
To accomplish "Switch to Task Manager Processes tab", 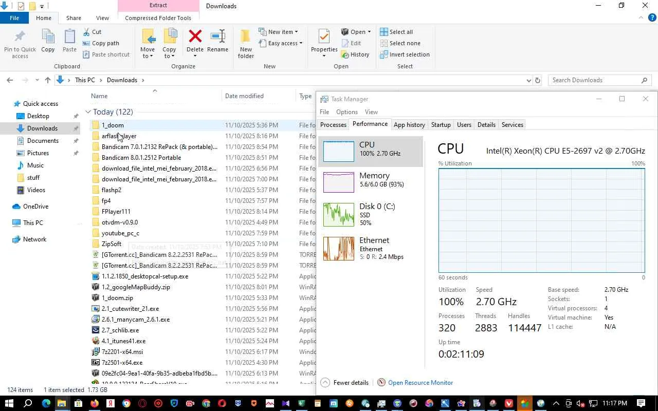I will (x=333, y=125).
